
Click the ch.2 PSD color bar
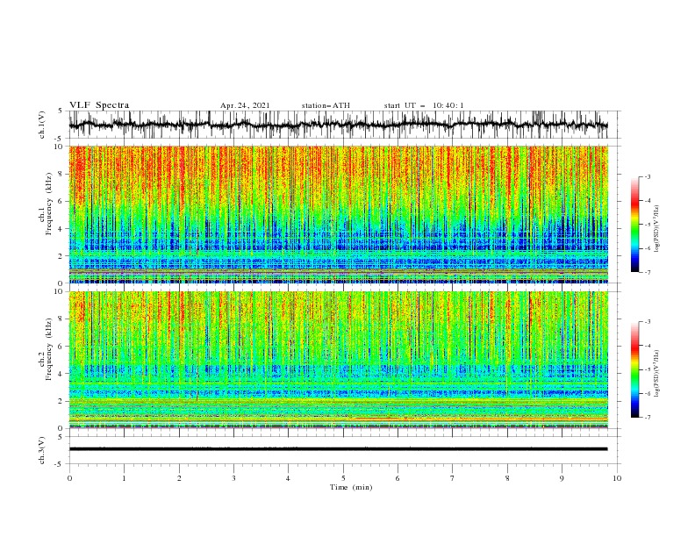point(634,369)
